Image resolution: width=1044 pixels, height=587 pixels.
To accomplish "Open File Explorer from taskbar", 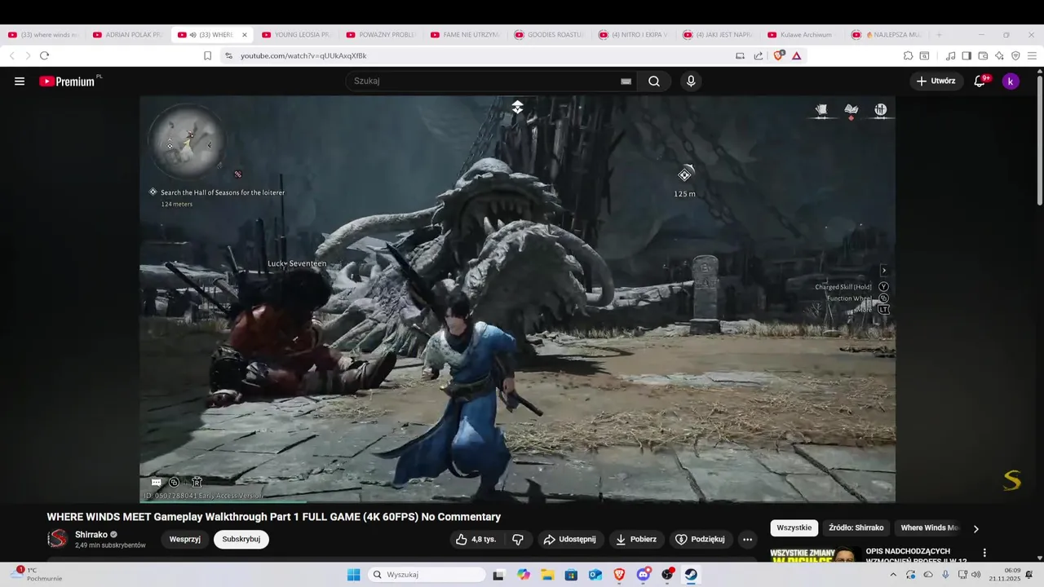I will click(547, 575).
